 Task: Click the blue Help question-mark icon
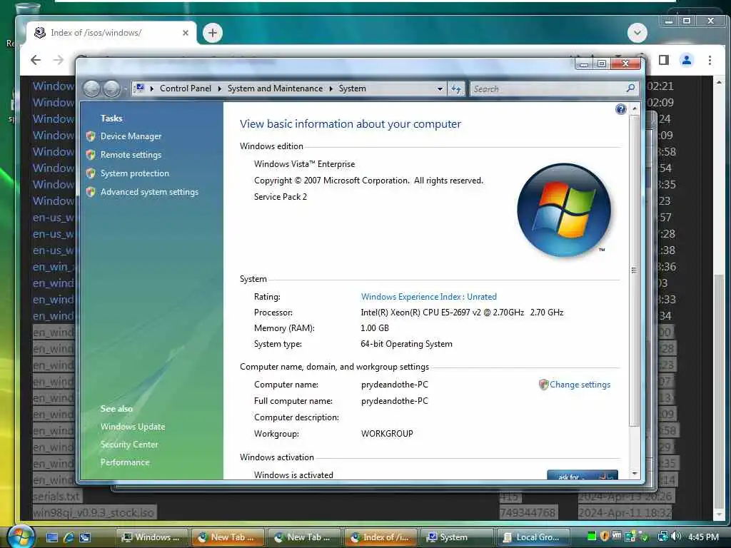pos(620,109)
